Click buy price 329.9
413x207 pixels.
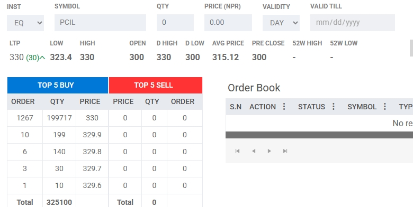pos(92,135)
